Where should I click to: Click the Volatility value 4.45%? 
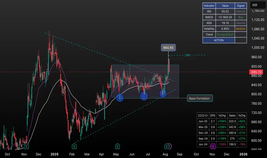(x=225, y=29)
